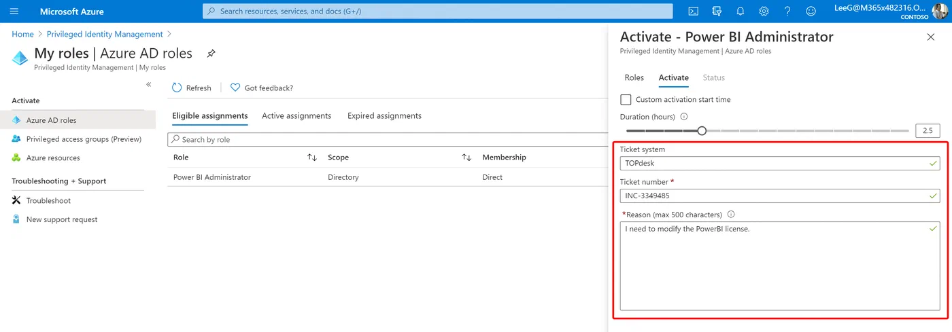This screenshot has height=332, width=952.
Task: Click the Duration info icon
Action: [x=684, y=117]
